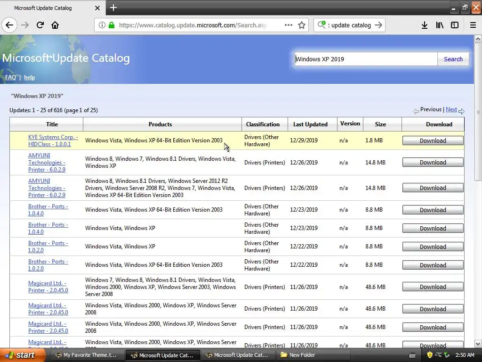482x362 pixels.
Task: Download Brother Ports 1.0.2.0 Windows XP driver
Action: pos(433,247)
